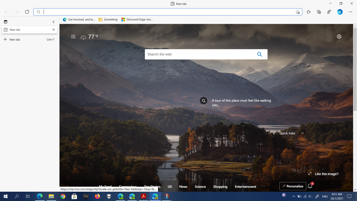The image size is (357, 201).
Task: Open the taskbar clock and date
Action: point(337,196)
